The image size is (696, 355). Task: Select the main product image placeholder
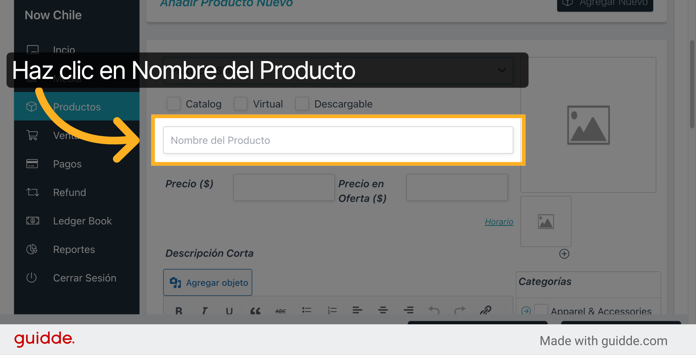[x=588, y=125]
